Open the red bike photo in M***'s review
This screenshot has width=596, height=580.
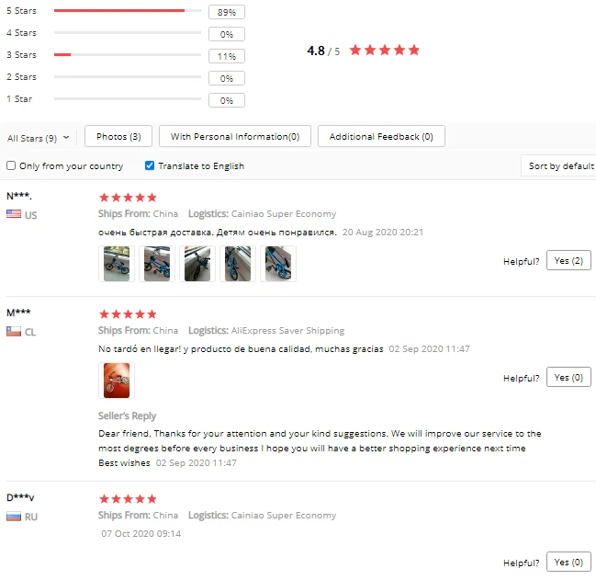click(x=117, y=381)
